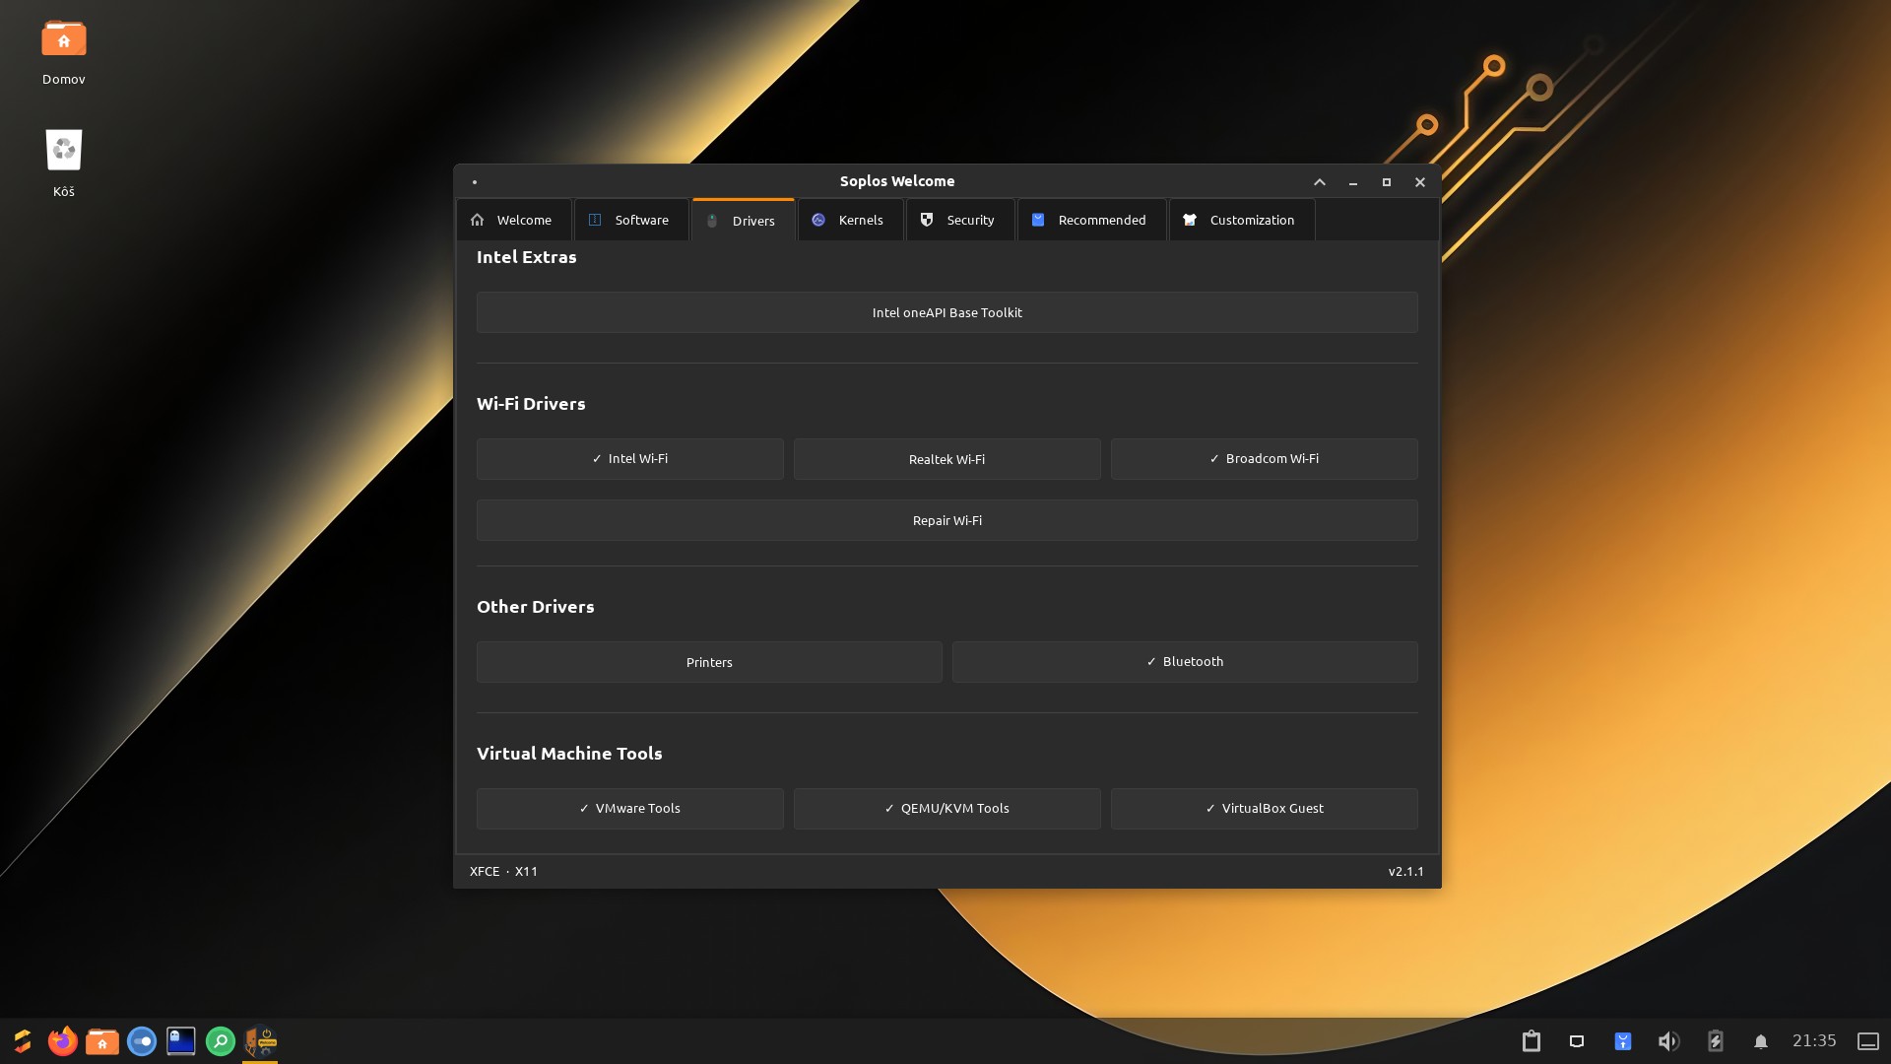Toggle the checked Broadcom Wi-Fi driver

click(x=1265, y=459)
